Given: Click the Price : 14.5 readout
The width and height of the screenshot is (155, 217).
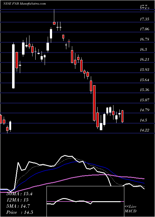Looking at the screenshot, I should click(20, 212).
